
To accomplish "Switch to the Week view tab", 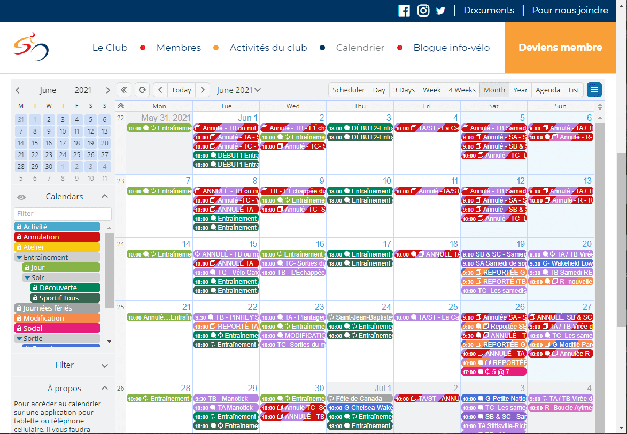I will click(x=431, y=90).
